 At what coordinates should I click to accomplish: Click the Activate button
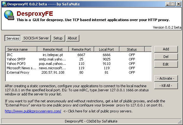[166, 78]
